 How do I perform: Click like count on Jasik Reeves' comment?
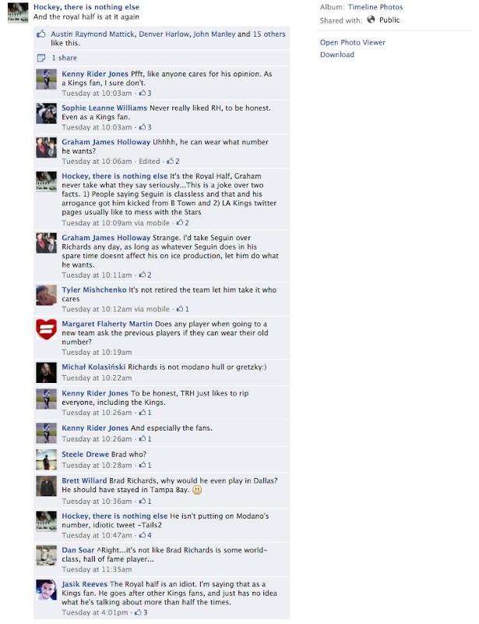141,612
